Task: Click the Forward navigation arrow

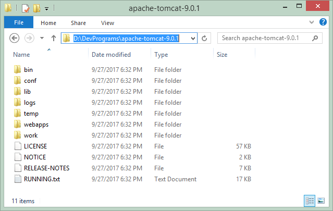Action: (29, 38)
